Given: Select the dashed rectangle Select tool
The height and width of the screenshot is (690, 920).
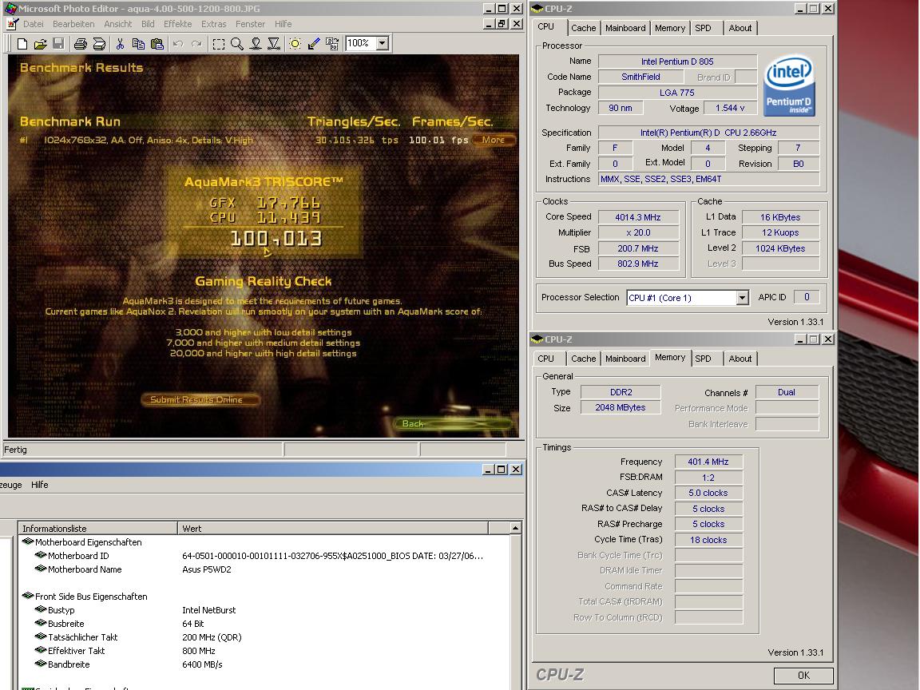Looking at the screenshot, I should [x=218, y=43].
